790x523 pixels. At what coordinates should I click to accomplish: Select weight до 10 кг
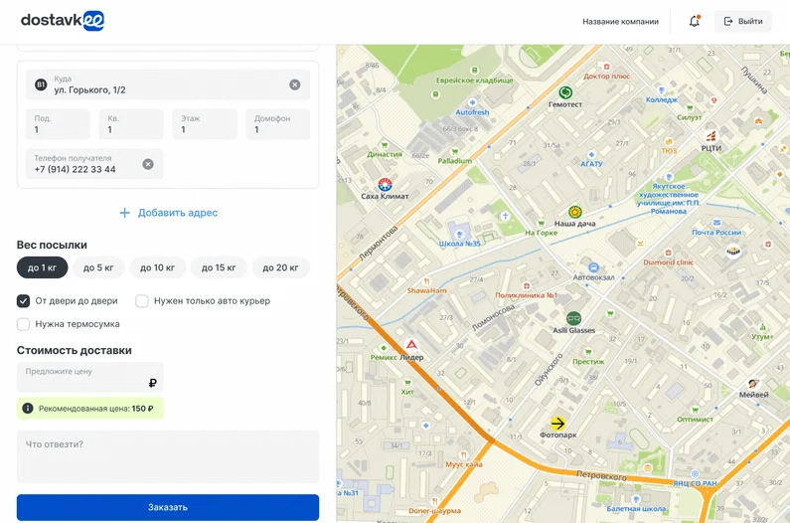point(158,267)
